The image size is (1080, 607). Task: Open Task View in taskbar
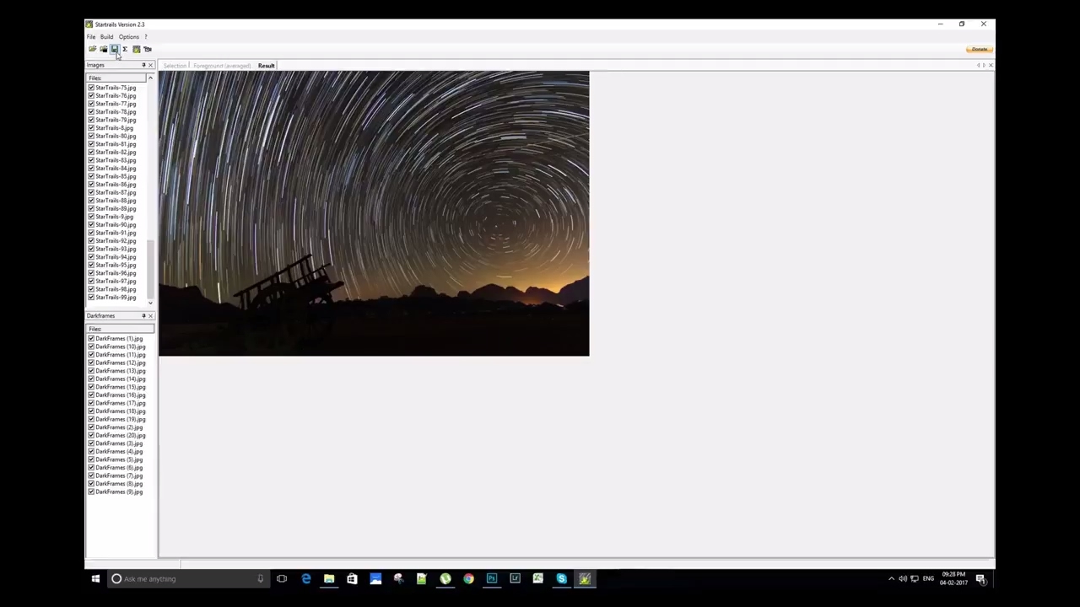coord(282,579)
